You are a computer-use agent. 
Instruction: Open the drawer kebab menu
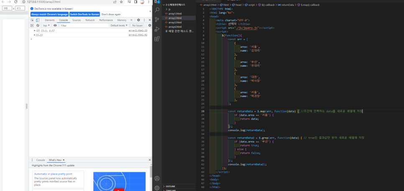(32, 160)
